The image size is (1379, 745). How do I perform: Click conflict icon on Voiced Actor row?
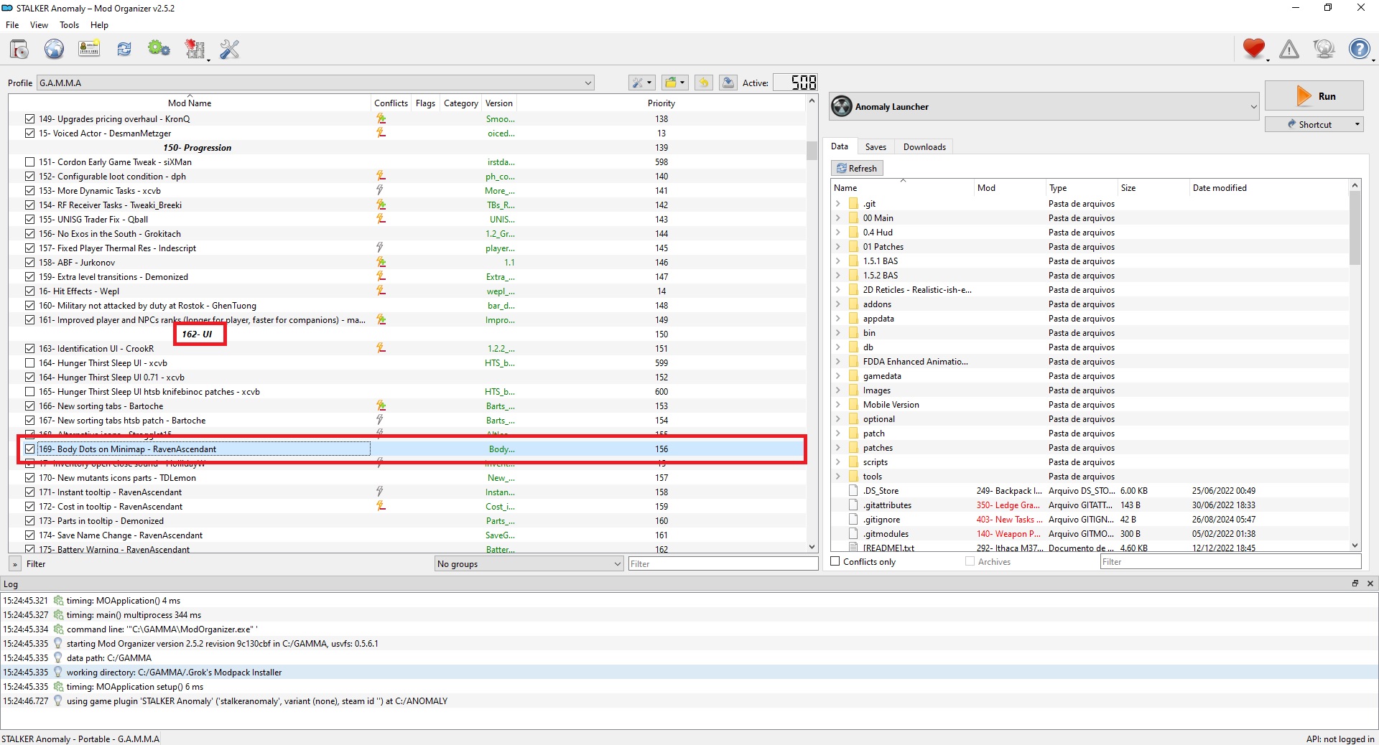(x=381, y=133)
